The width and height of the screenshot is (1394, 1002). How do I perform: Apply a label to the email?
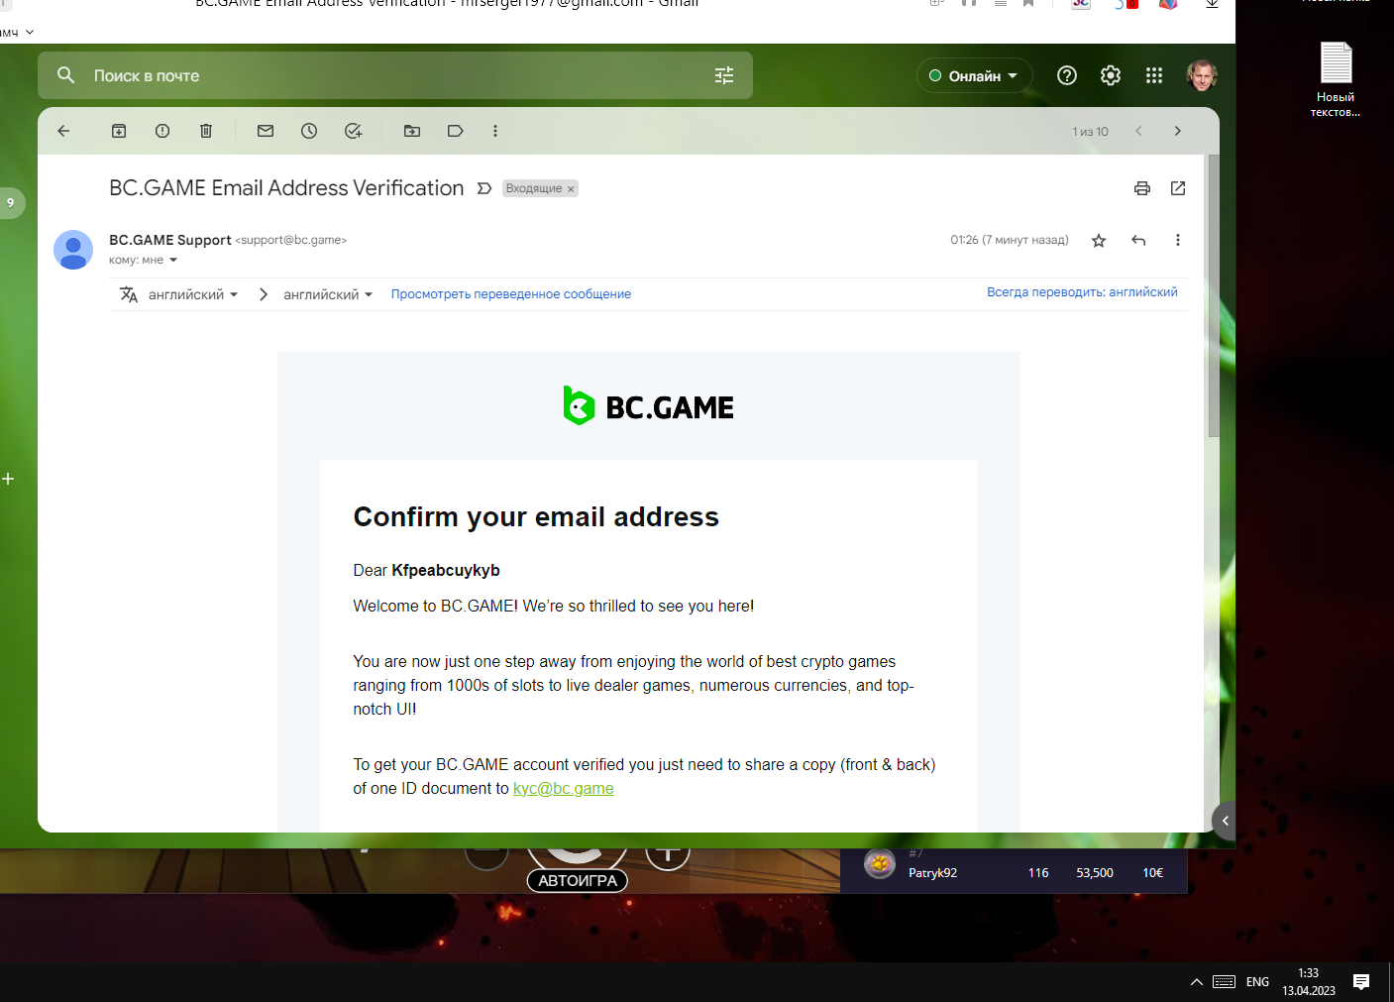(x=456, y=131)
